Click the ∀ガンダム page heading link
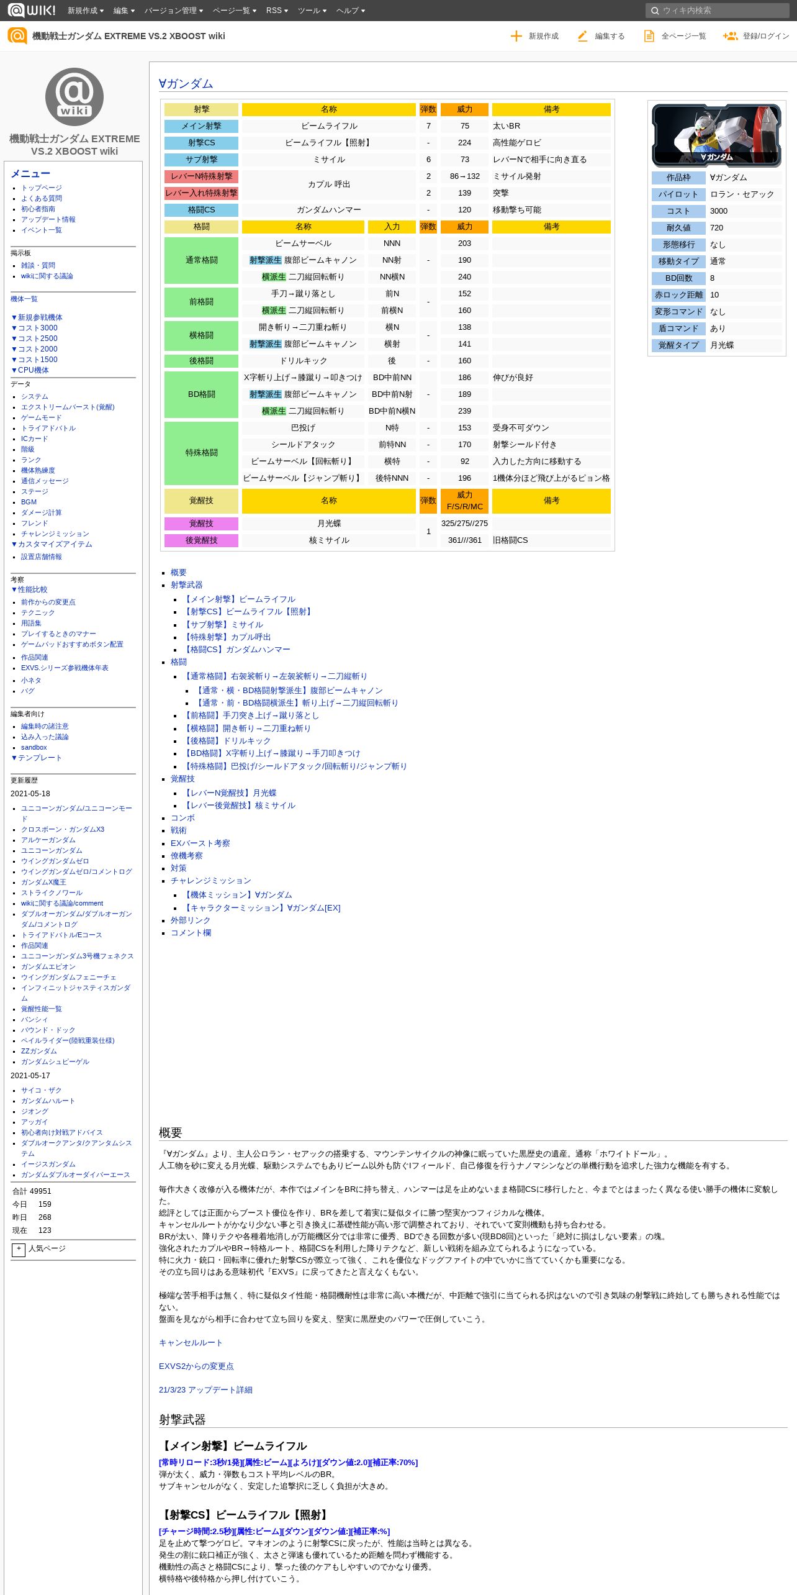The width and height of the screenshot is (797, 1595). (186, 84)
